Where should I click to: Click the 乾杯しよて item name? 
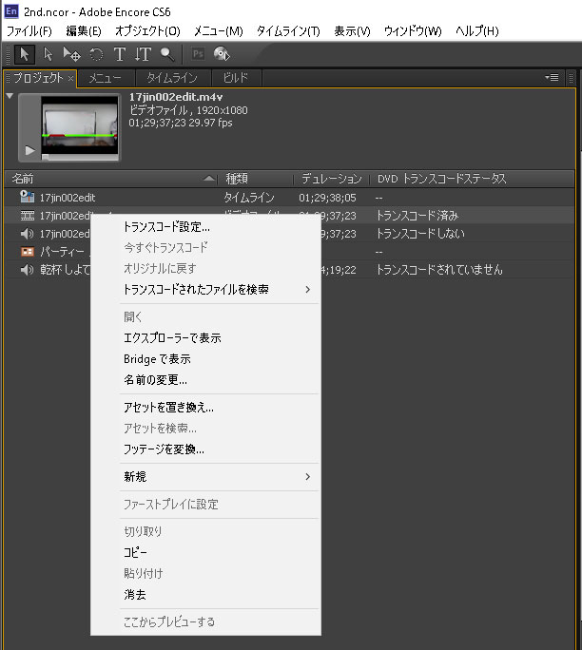65,270
